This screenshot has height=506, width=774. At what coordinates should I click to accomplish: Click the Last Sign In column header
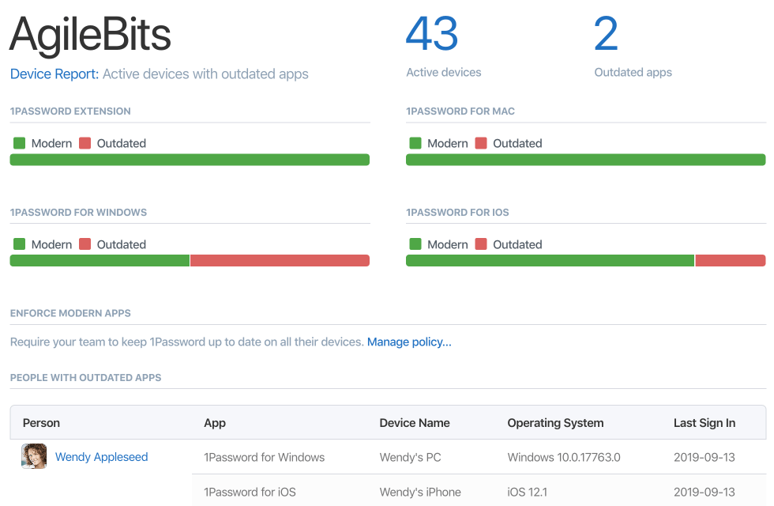click(704, 423)
